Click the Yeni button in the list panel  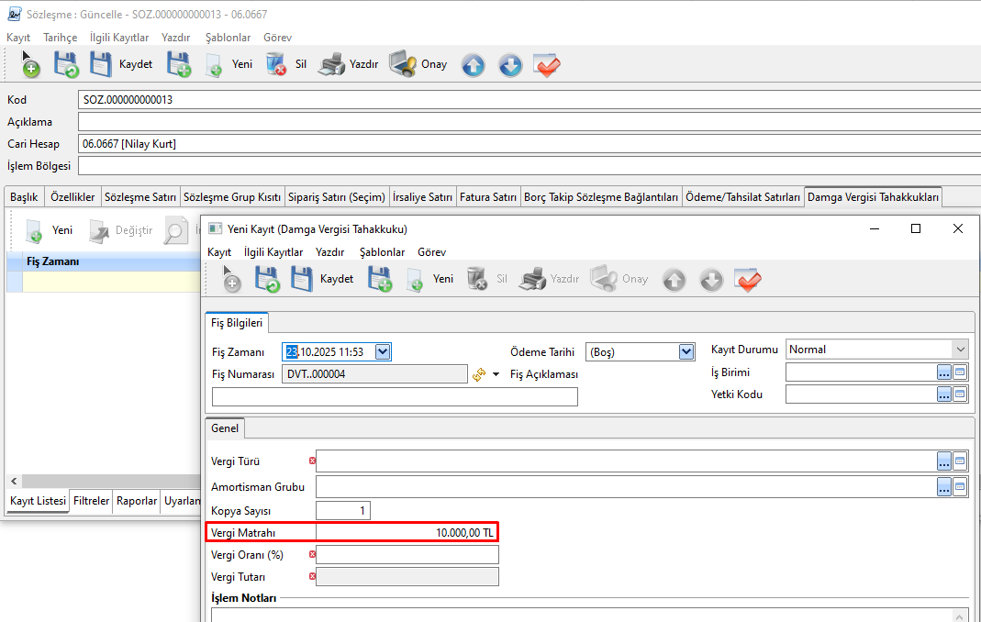pyautogui.click(x=50, y=230)
